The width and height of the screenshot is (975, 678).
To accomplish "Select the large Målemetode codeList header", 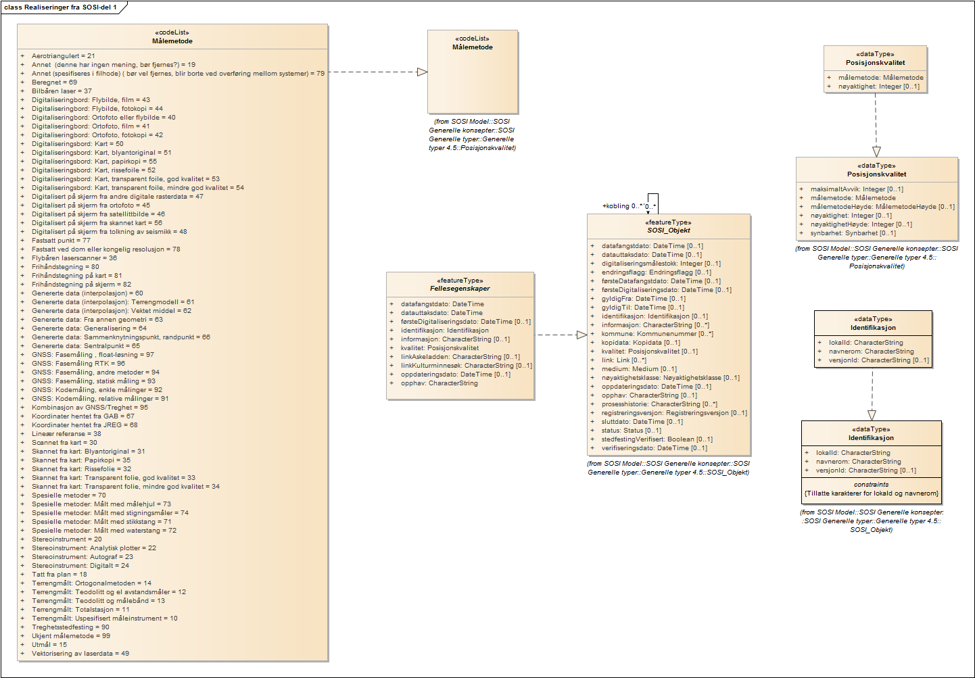I will coord(172,37).
